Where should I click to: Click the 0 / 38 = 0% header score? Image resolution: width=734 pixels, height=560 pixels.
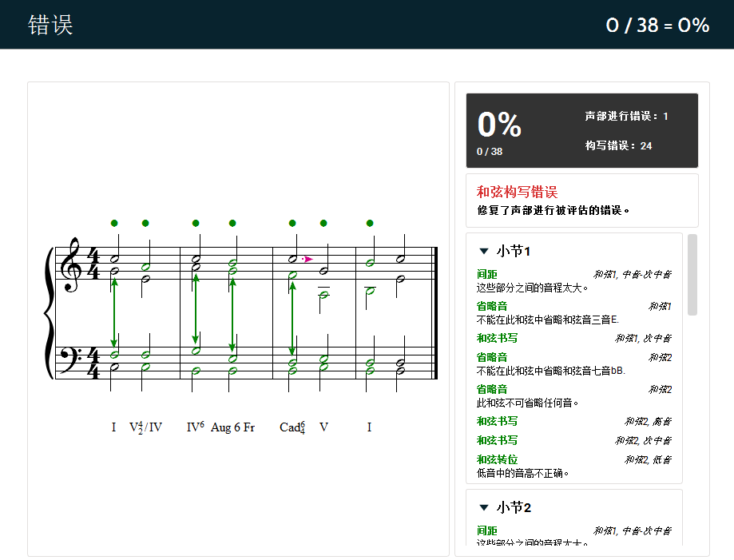point(657,26)
